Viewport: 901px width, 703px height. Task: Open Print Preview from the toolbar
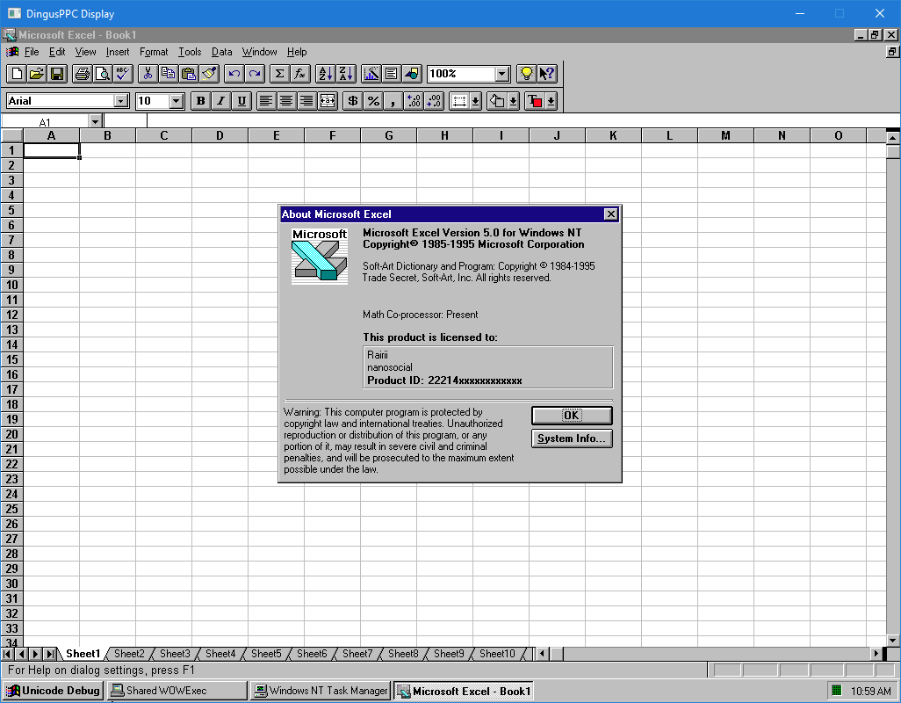(102, 74)
